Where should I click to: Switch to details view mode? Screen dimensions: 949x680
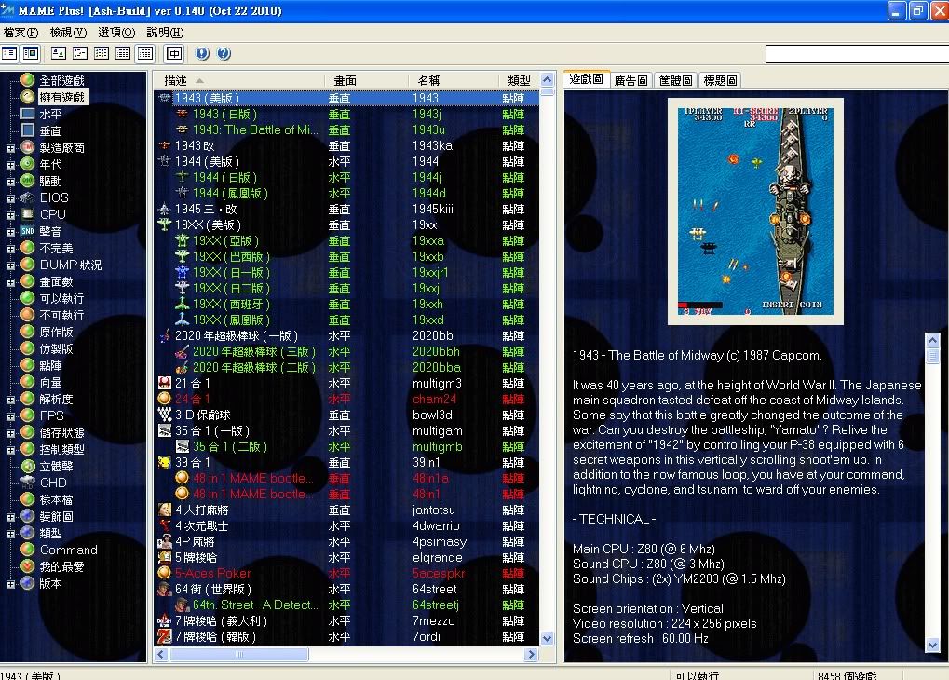[124, 53]
